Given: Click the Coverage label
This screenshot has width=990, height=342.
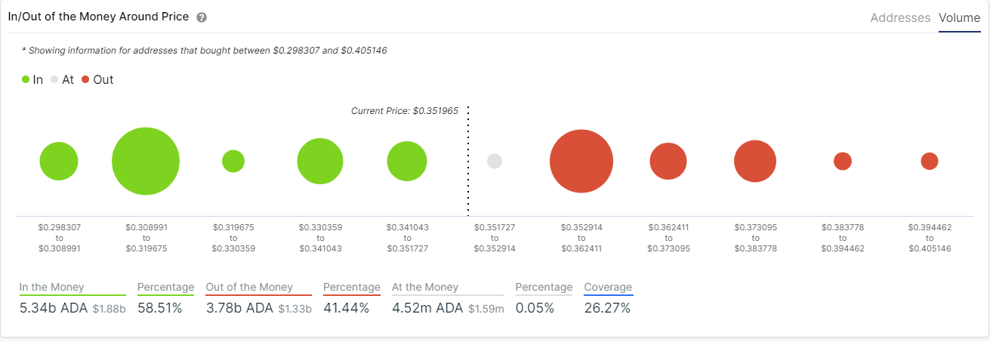Looking at the screenshot, I should pyautogui.click(x=608, y=287).
